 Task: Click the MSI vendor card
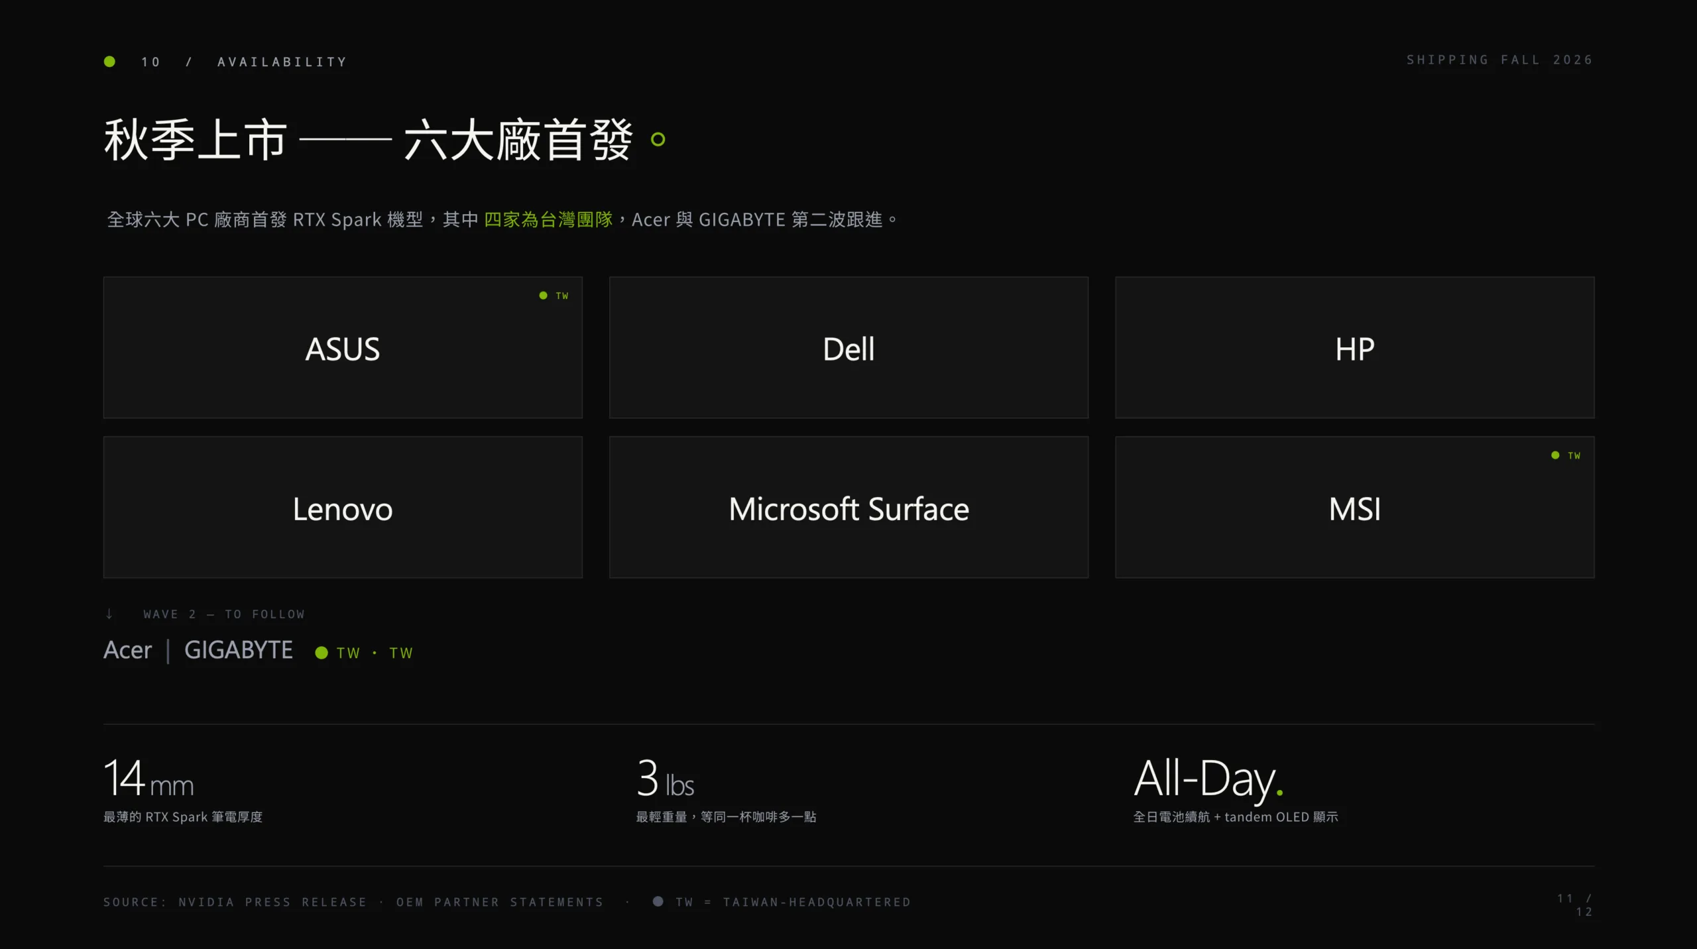[1354, 507]
